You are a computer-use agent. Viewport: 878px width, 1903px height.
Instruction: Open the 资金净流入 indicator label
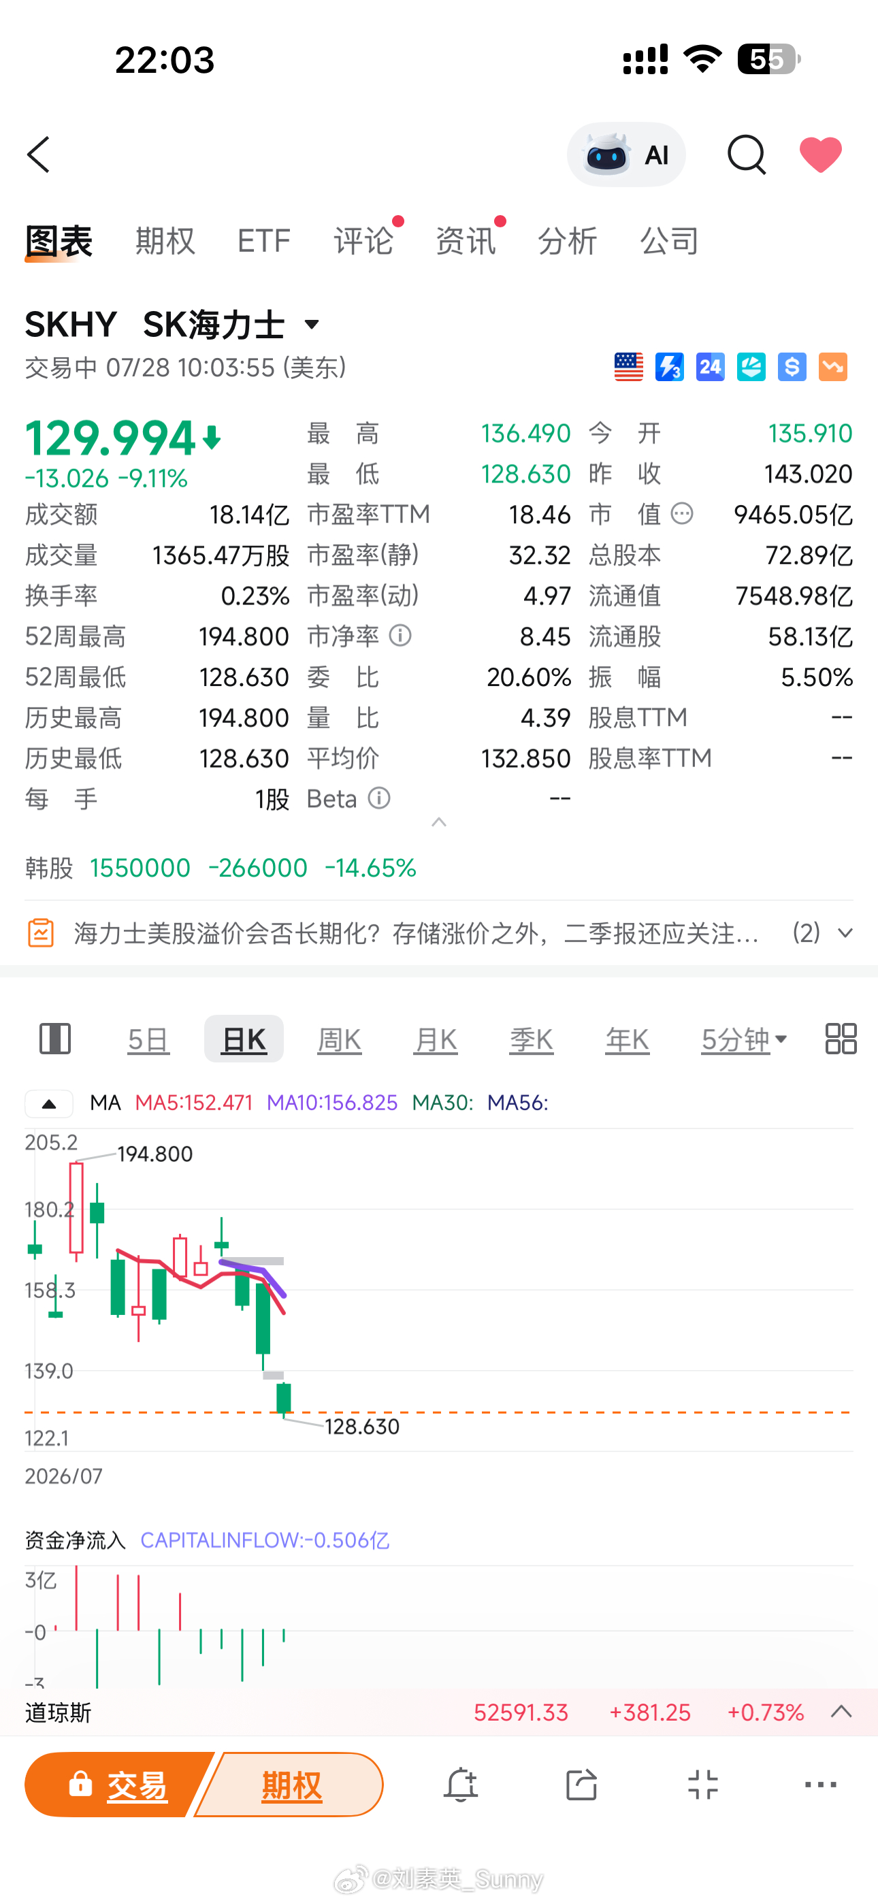tap(76, 1540)
